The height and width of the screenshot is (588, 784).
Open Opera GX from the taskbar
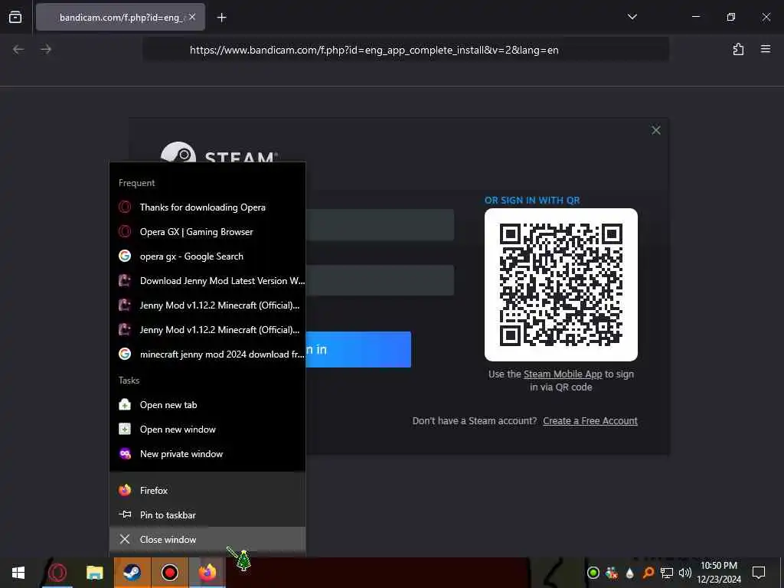point(57,573)
